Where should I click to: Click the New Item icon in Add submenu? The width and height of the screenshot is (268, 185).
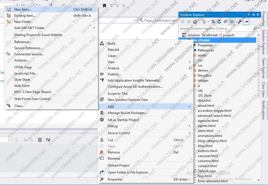[8, 10]
